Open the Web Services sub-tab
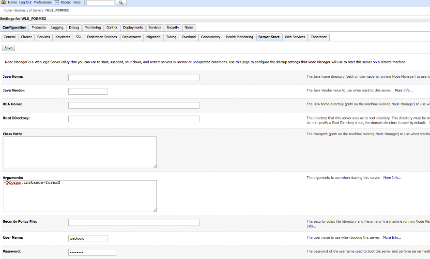Screen dimensions: 430x259 click(295, 37)
